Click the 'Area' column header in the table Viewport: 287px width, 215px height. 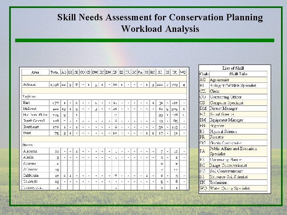coord(35,72)
